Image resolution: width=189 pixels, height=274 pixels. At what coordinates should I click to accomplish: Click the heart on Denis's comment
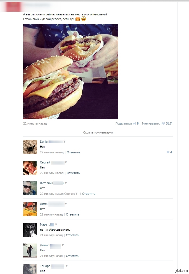pos(168,152)
